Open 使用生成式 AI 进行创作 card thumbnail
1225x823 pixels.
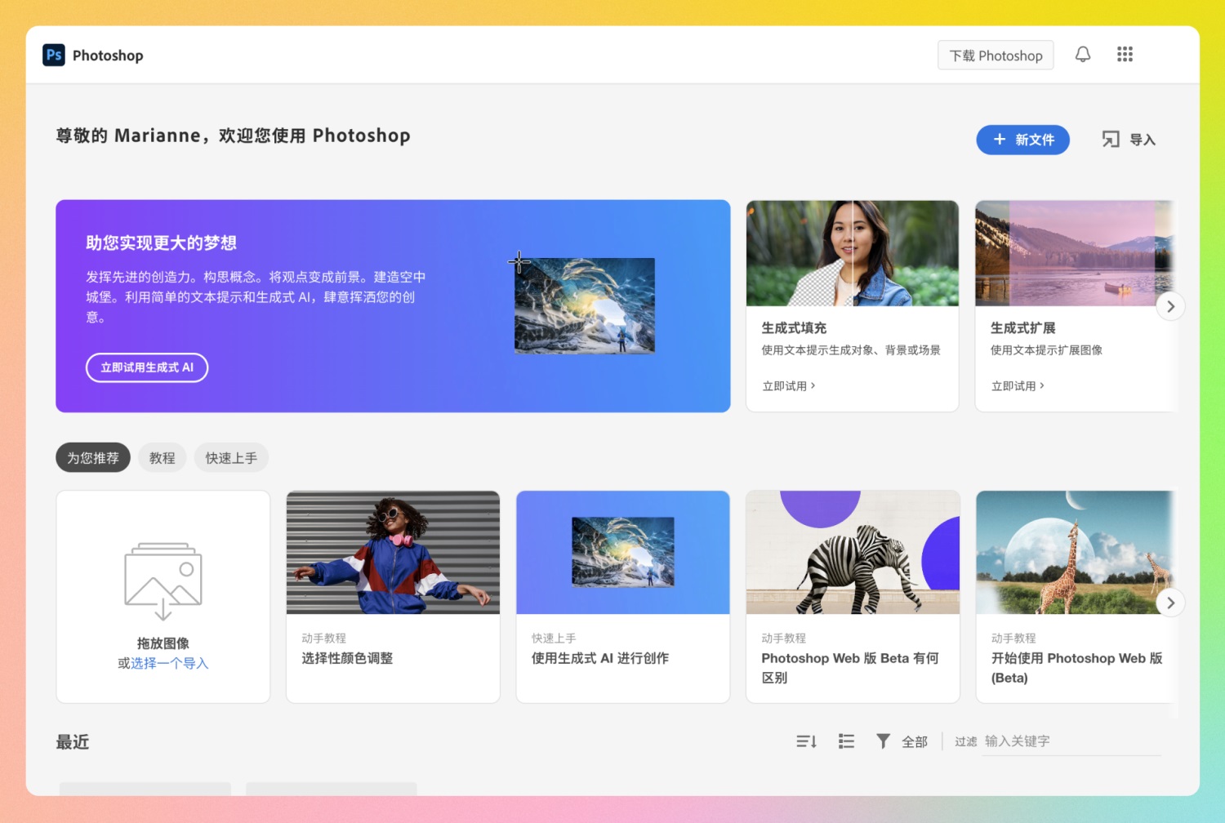623,552
